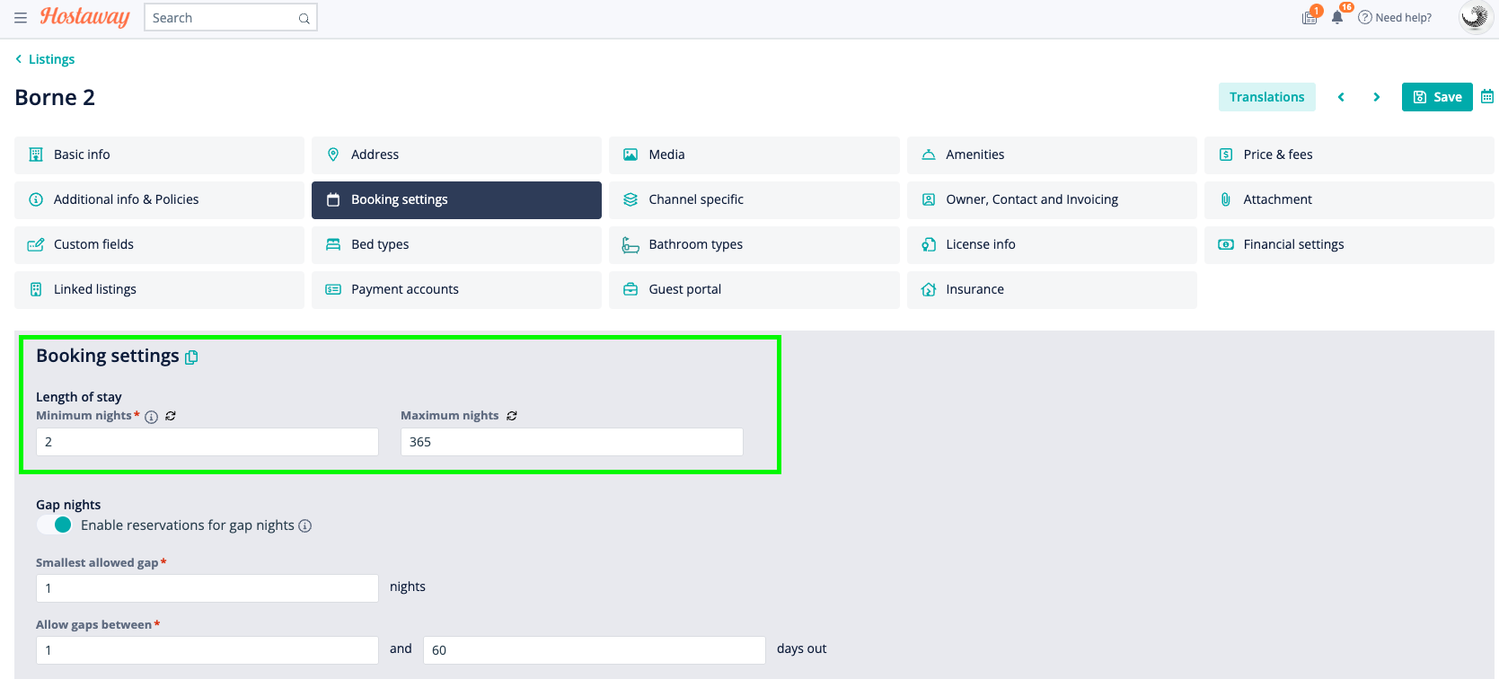Open the Guest portal tab

(x=754, y=289)
